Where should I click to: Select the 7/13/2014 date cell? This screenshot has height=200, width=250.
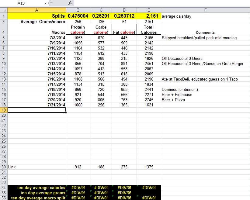click(37, 64)
